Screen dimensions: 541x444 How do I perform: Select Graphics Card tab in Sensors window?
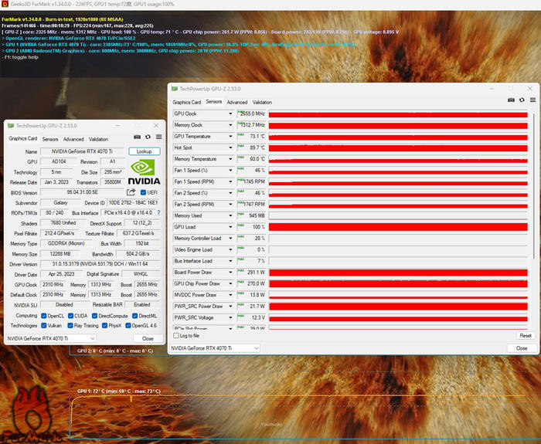(x=187, y=103)
